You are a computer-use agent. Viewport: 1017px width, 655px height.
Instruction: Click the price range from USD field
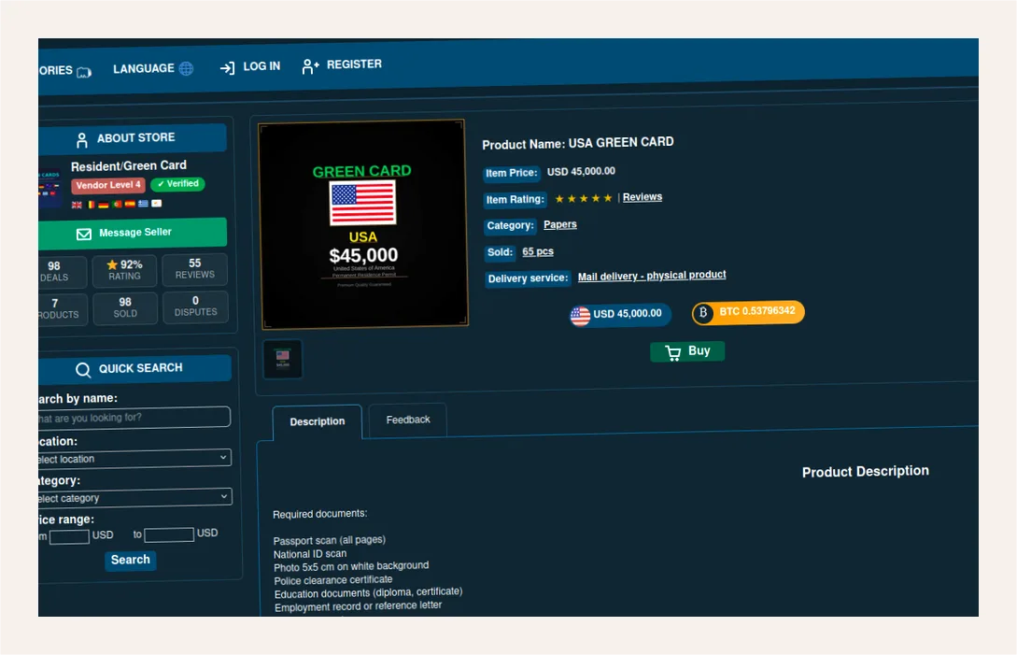coord(69,536)
